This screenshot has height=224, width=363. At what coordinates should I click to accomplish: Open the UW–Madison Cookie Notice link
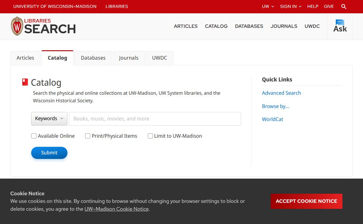pyautogui.click(x=116, y=209)
